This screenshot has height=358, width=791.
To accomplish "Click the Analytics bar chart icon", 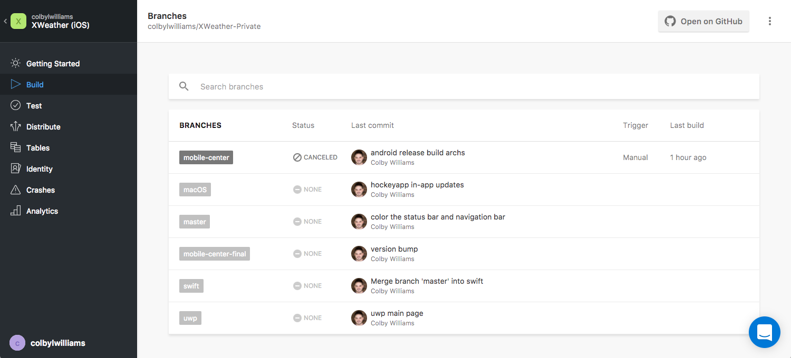I will (x=16, y=211).
